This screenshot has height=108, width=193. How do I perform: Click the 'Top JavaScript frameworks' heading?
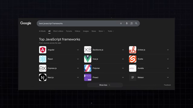point(60,39)
